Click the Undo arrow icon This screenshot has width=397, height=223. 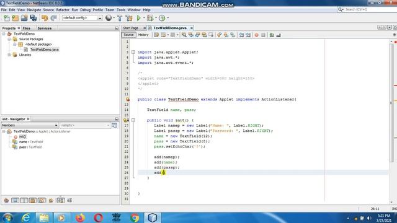point(45,18)
